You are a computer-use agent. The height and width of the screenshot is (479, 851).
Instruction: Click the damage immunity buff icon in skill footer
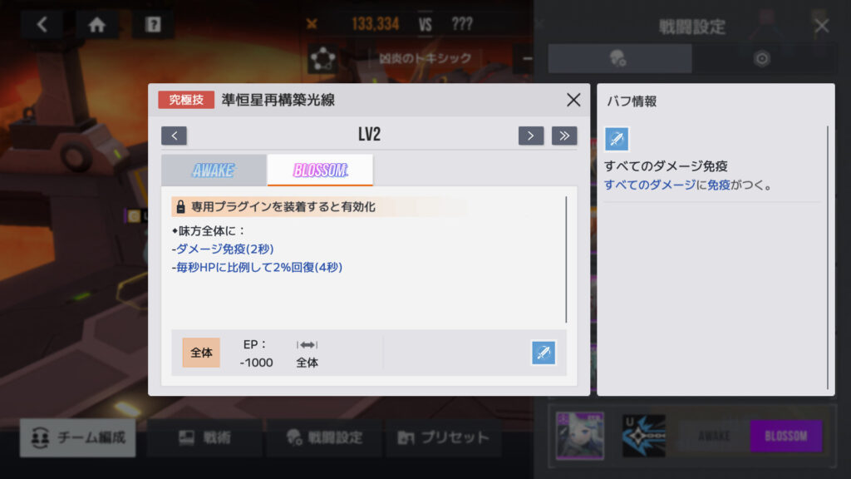point(544,353)
